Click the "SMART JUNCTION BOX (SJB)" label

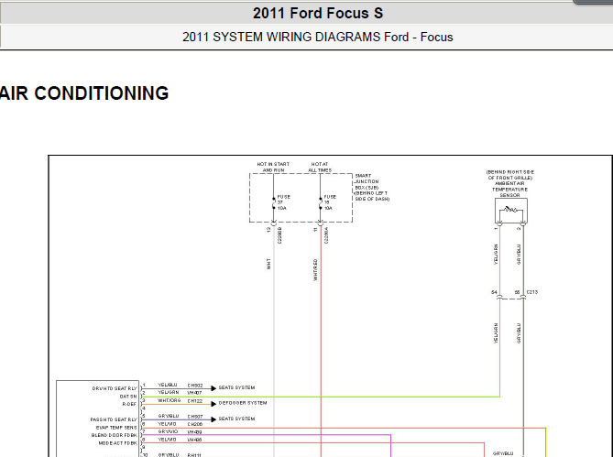367,181
